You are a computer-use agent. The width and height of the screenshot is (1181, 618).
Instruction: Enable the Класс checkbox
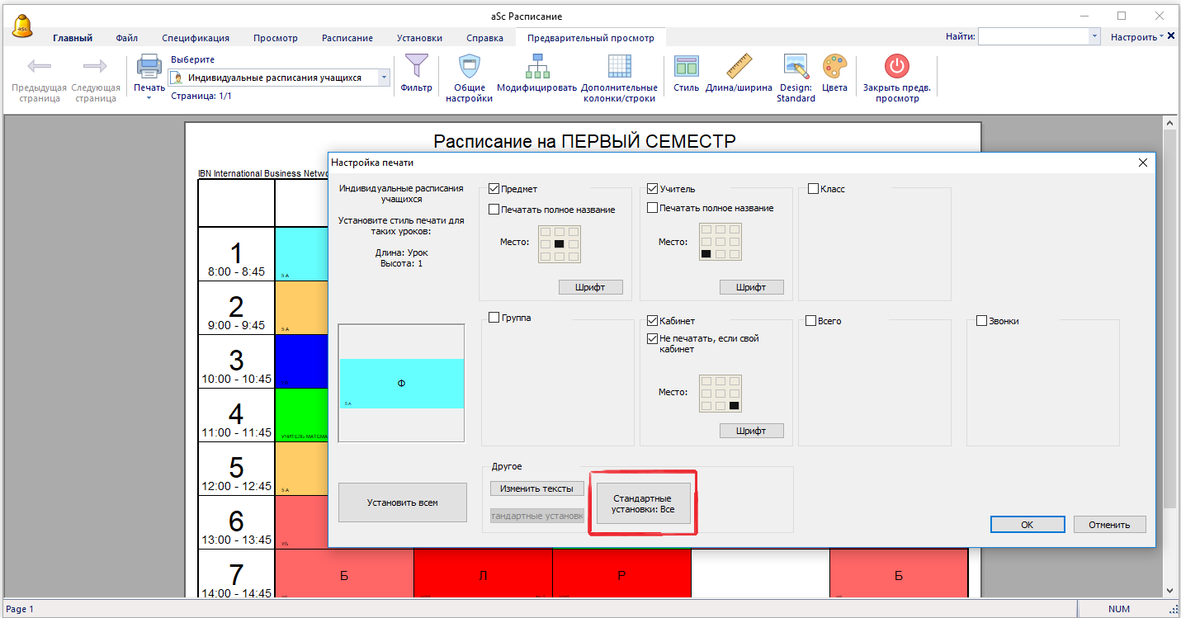click(813, 189)
